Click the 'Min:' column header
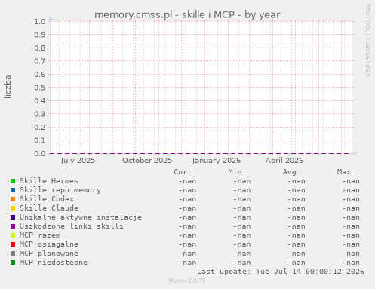375x289 pixels. (237, 172)
